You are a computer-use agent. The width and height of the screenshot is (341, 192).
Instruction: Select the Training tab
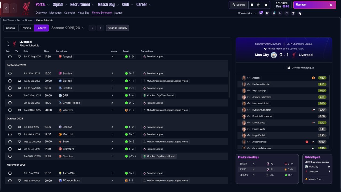coord(26,28)
